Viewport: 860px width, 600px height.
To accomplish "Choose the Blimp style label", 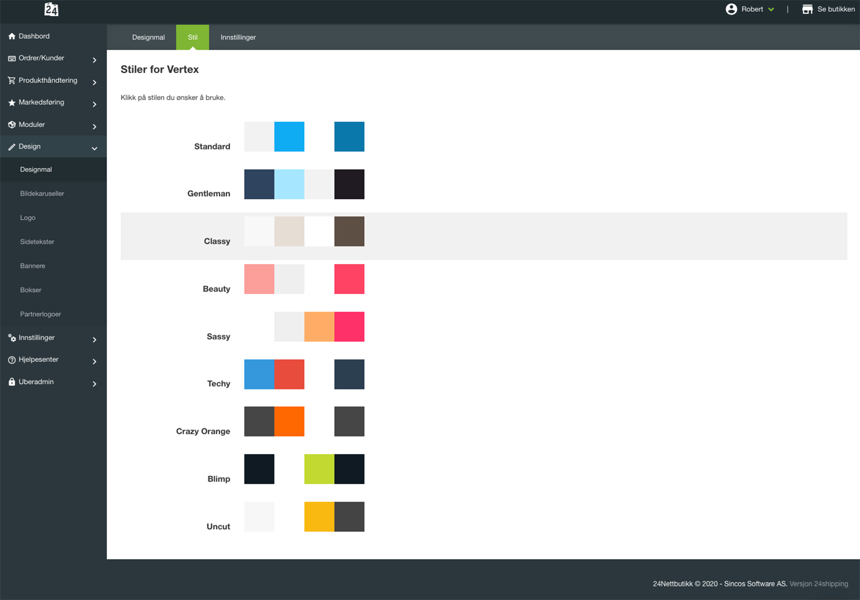I will (x=218, y=479).
